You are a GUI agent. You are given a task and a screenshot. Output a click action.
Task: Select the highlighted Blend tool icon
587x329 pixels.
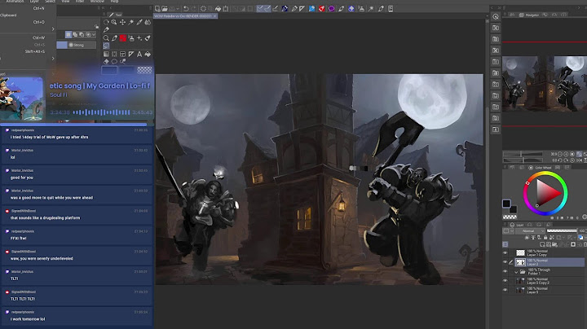pyautogui.click(x=106, y=46)
